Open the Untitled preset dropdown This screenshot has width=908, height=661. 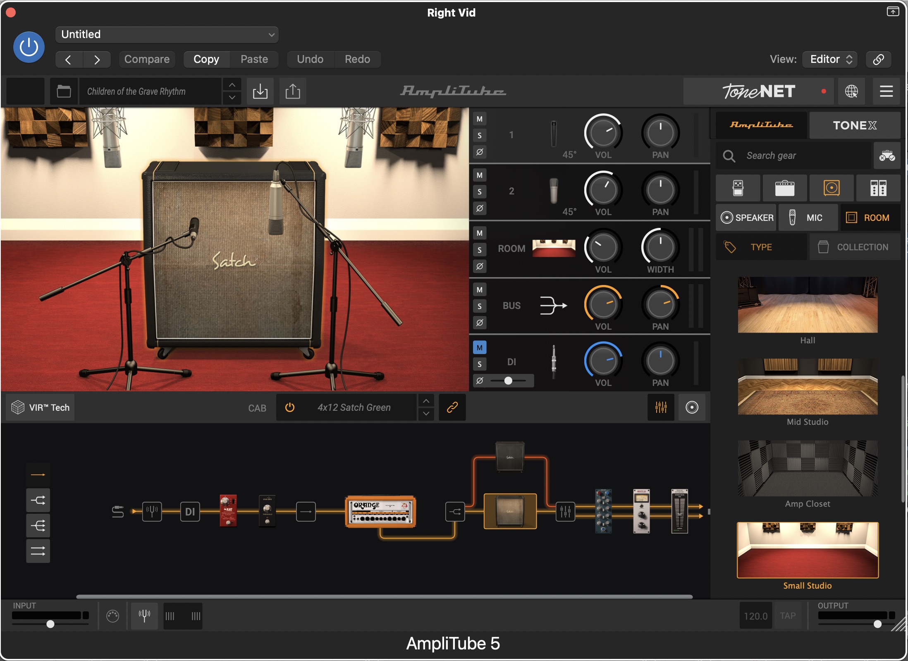(167, 34)
